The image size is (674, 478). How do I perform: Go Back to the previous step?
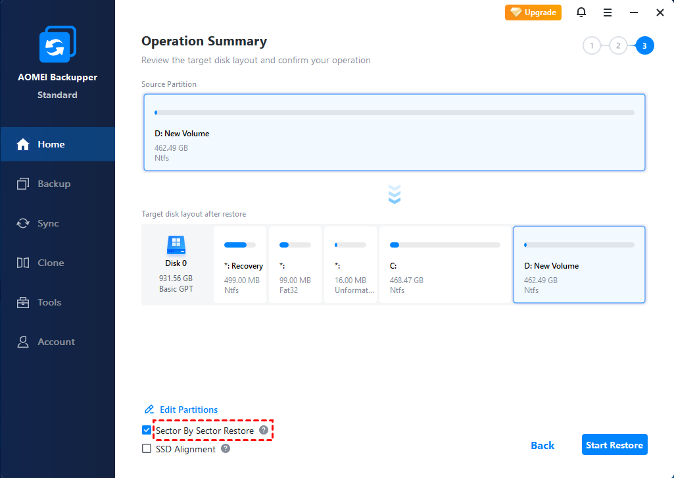pyautogui.click(x=542, y=445)
